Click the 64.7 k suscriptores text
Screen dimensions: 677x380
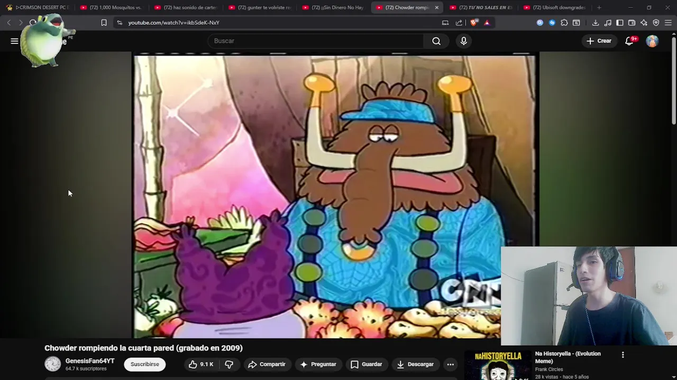(x=86, y=368)
